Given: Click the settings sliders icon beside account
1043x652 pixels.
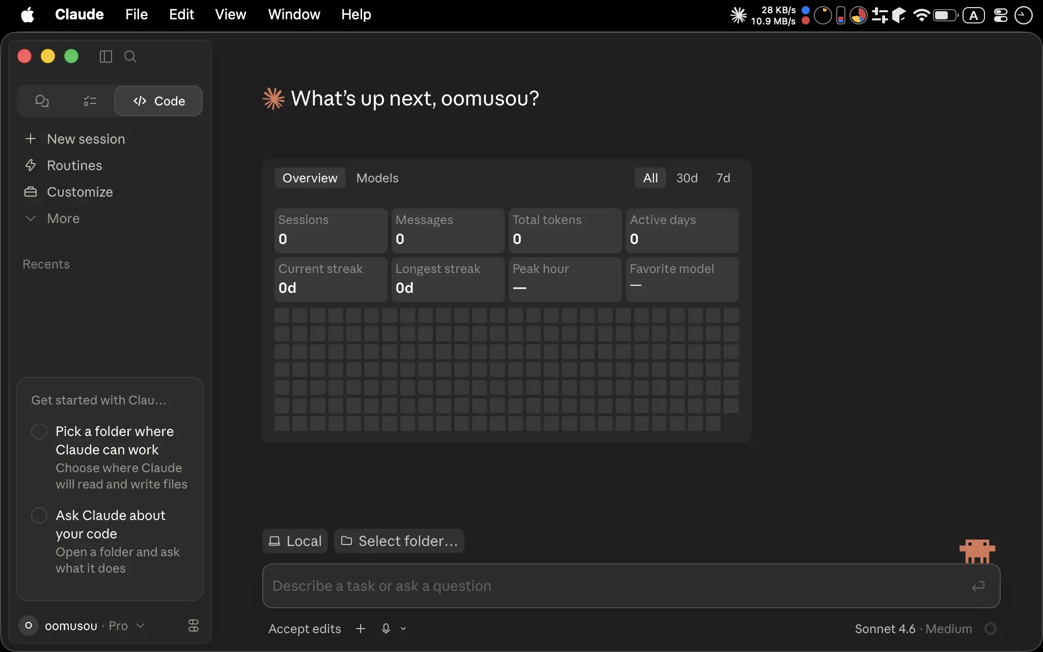Looking at the screenshot, I should (x=194, y=626).
